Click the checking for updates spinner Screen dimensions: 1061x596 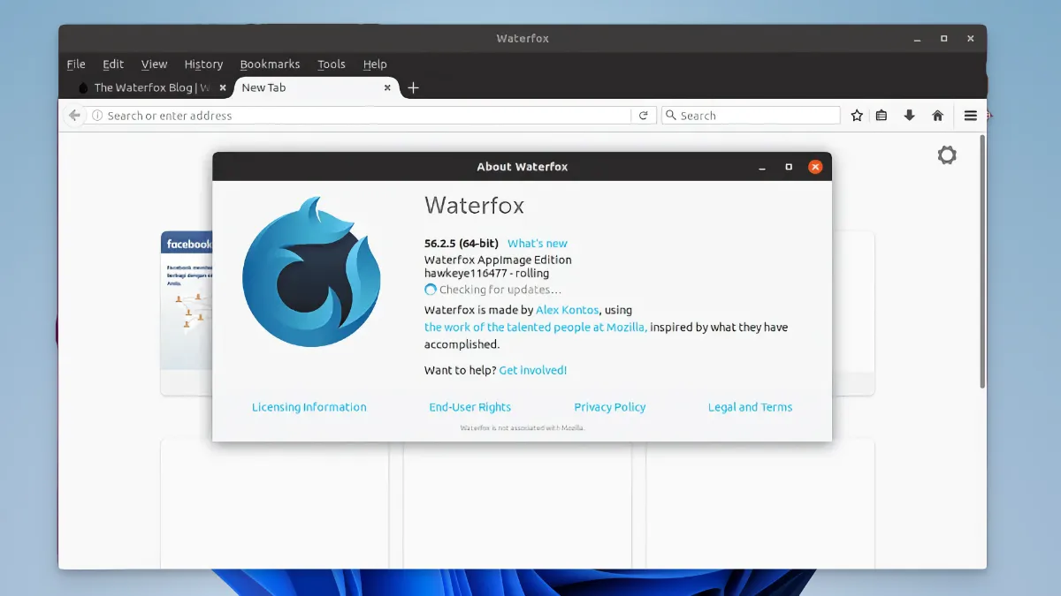[431, 289]
